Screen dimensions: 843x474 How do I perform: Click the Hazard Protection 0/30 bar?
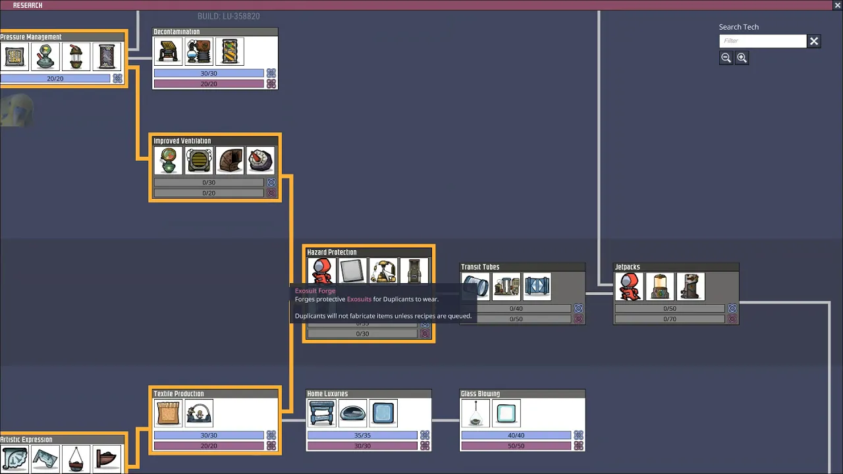click(x=362, y=334)
